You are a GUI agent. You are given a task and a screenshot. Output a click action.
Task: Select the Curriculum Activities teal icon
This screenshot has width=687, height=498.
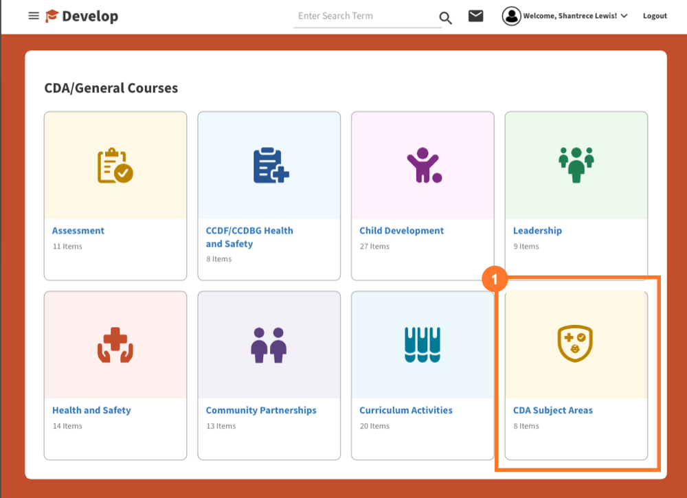tap(422, 344)
